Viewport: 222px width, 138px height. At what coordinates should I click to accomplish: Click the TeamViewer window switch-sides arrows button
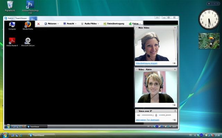(x=157, y=18)
